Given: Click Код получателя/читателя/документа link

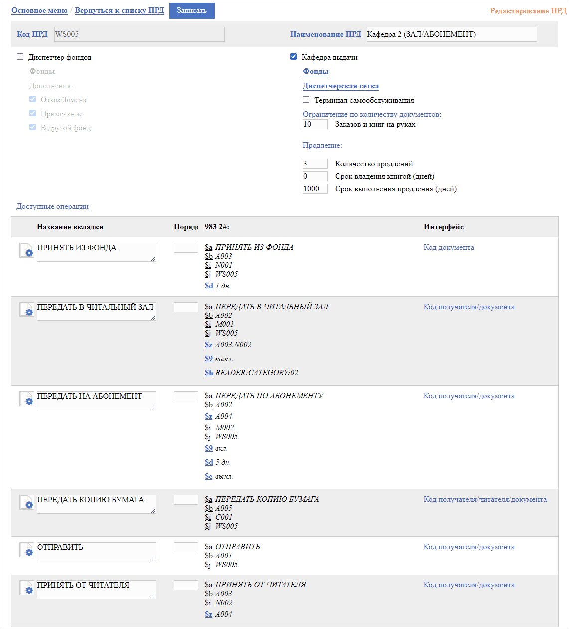Looking at the screenshot, I should (485, 499).
